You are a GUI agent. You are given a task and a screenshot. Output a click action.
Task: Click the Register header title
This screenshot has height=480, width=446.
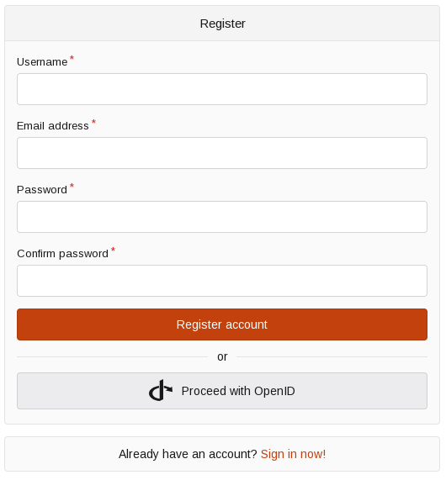(x=222, y=24)
